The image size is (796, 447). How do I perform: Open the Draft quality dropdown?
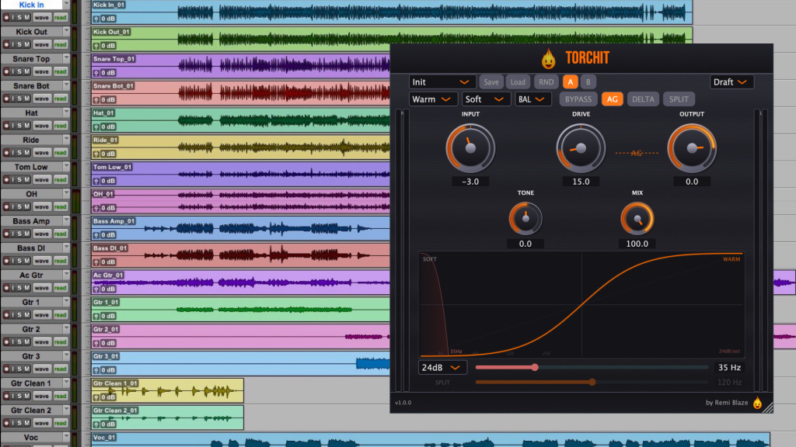(x=731, y=82)
